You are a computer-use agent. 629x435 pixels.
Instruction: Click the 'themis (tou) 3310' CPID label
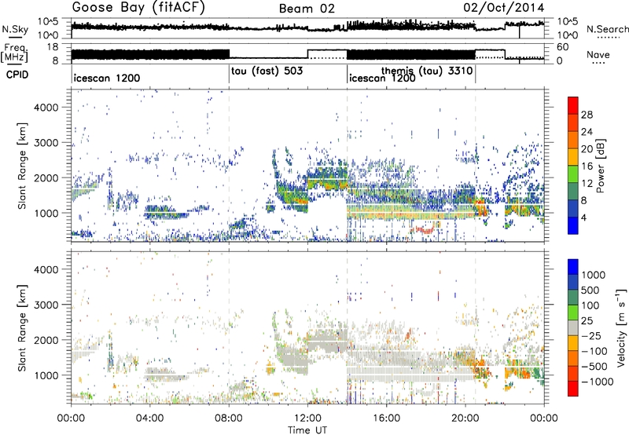(427, 71)
